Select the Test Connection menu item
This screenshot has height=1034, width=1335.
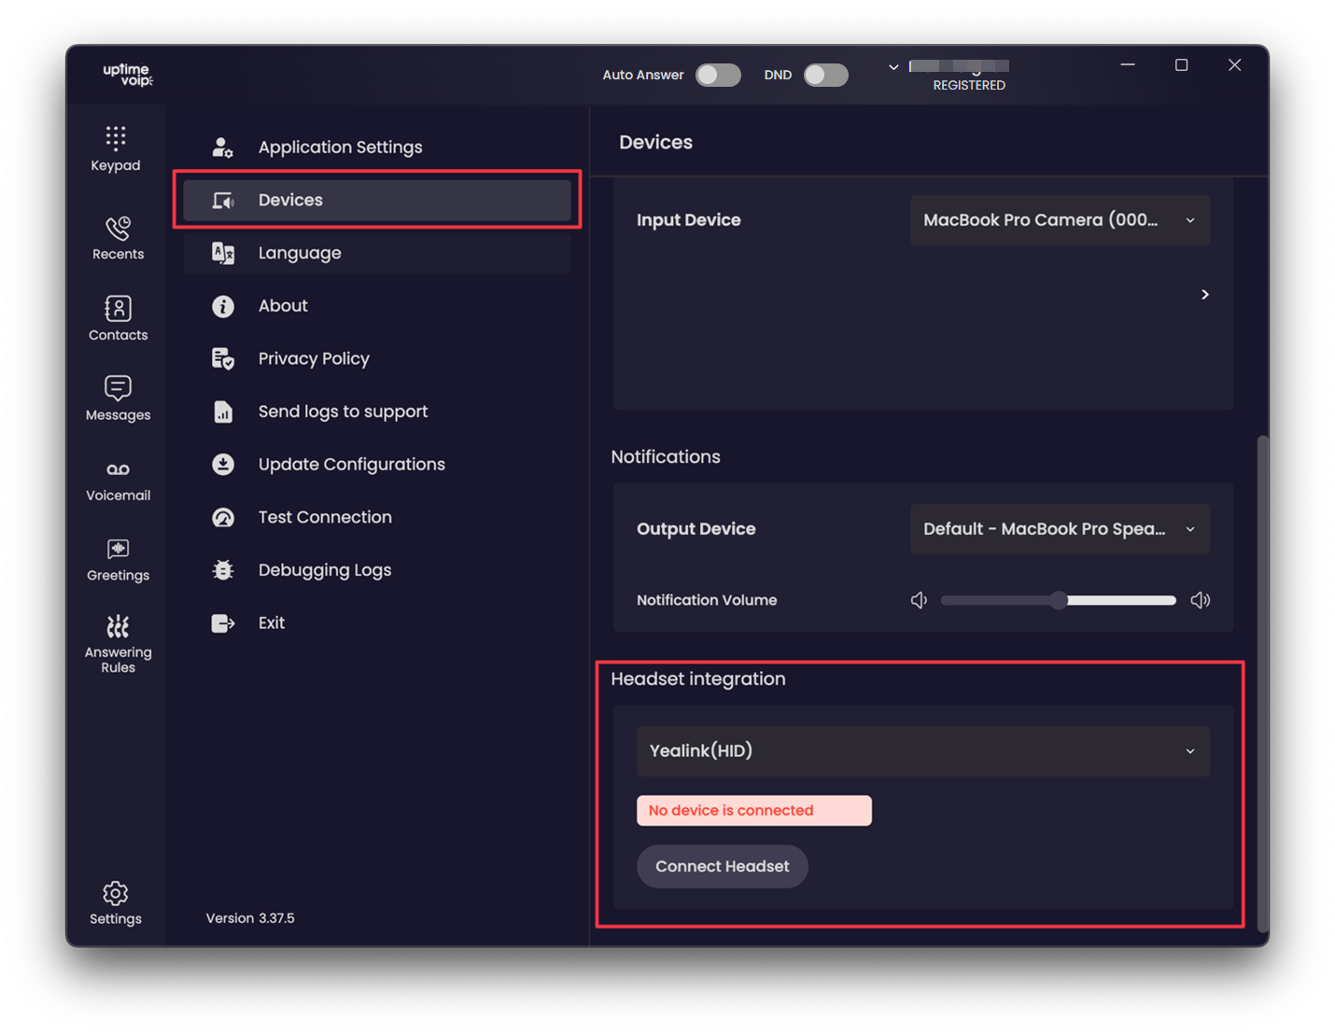click(x=324, y=517)
